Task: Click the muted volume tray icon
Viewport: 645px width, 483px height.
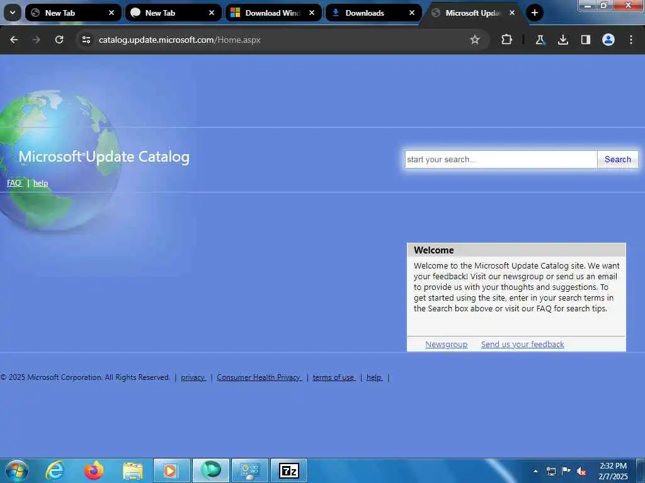Action: [581, 472]
